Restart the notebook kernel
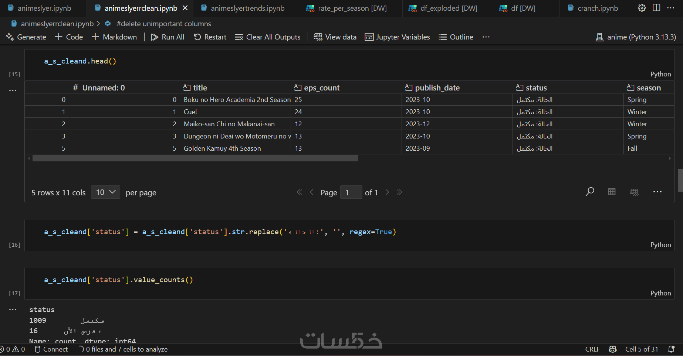This screenshot has height=356, width=683. 210,37
